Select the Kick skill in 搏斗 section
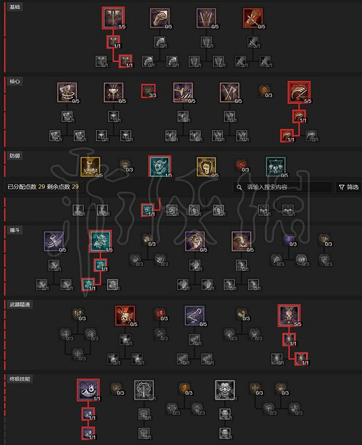Viewport: 362px width, 445px height. (54, 241)
